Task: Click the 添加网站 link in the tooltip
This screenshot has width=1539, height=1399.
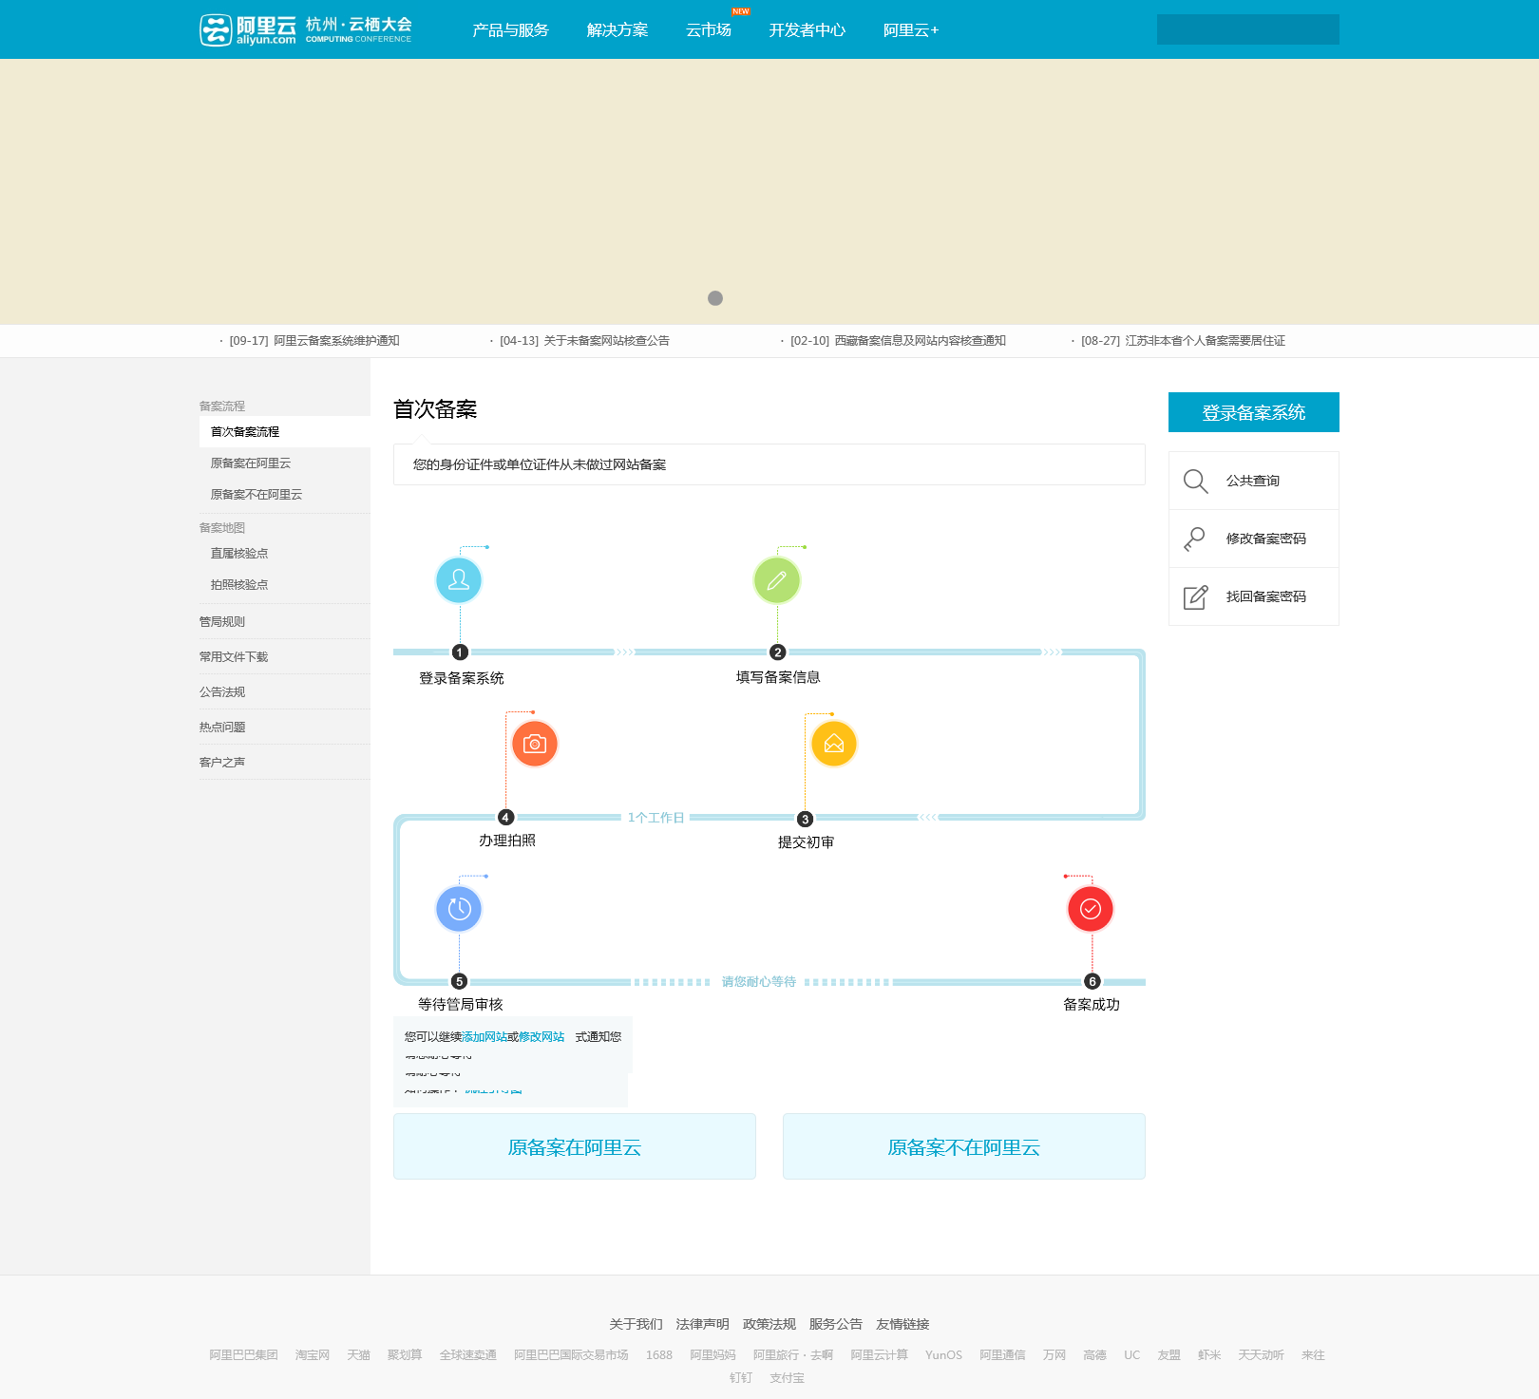Action: 484,1037
